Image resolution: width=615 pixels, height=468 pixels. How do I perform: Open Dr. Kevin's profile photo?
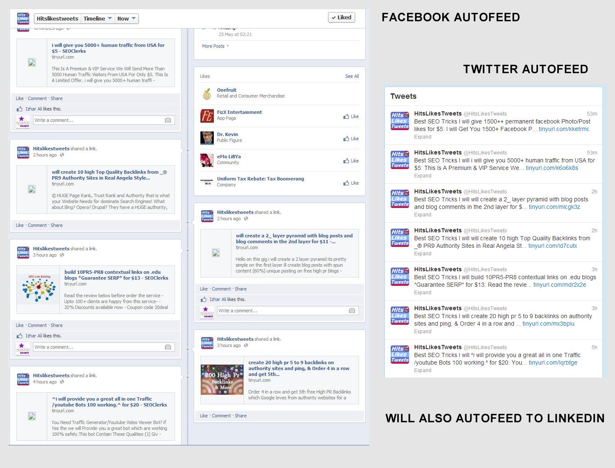[207, 138]
